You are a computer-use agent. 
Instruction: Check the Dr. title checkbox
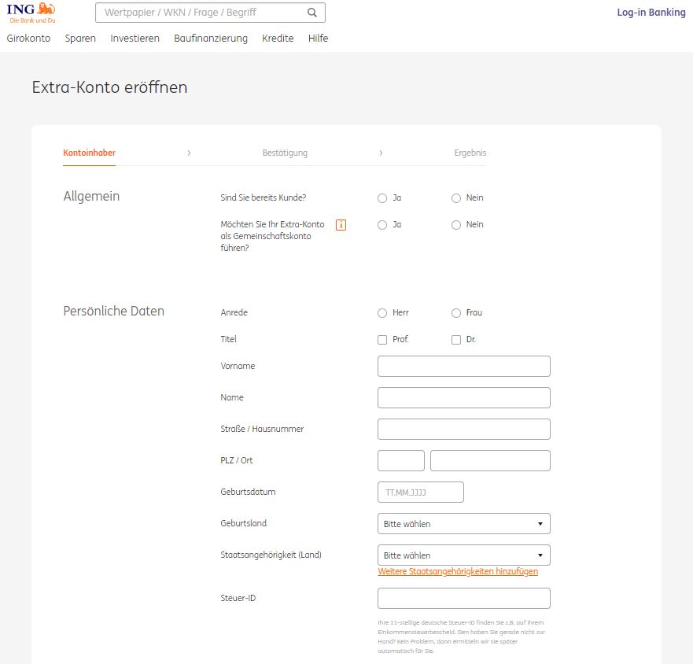pyautogui.click(x=456, y=340)
